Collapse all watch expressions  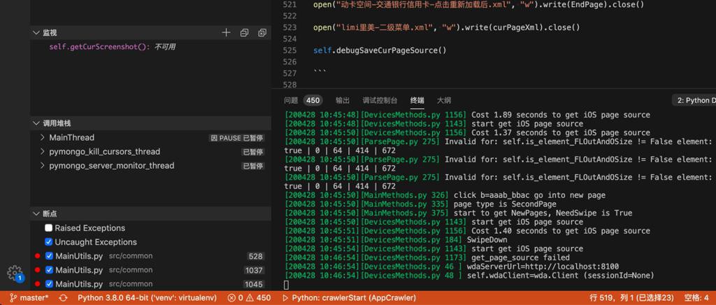click(x=244, y=32)
